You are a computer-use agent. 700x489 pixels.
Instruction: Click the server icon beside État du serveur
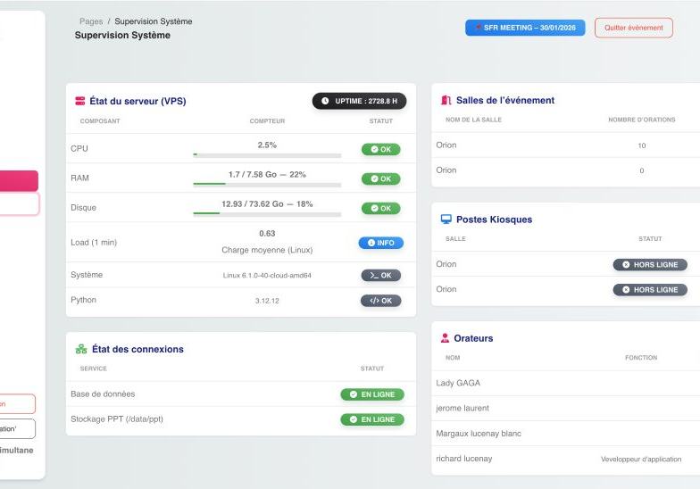(80, 102)
